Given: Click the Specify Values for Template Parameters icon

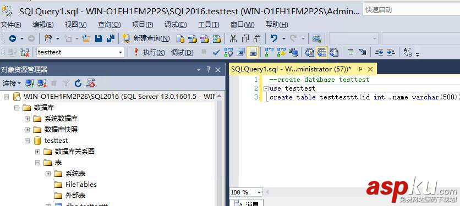Looking at the screenshot, I should (407, 52).
